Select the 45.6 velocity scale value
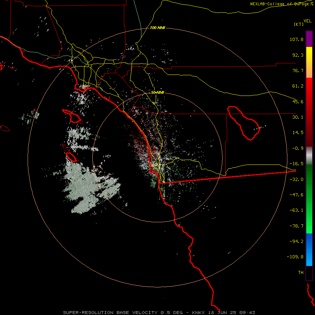315x315 pixels. point(298,101)
